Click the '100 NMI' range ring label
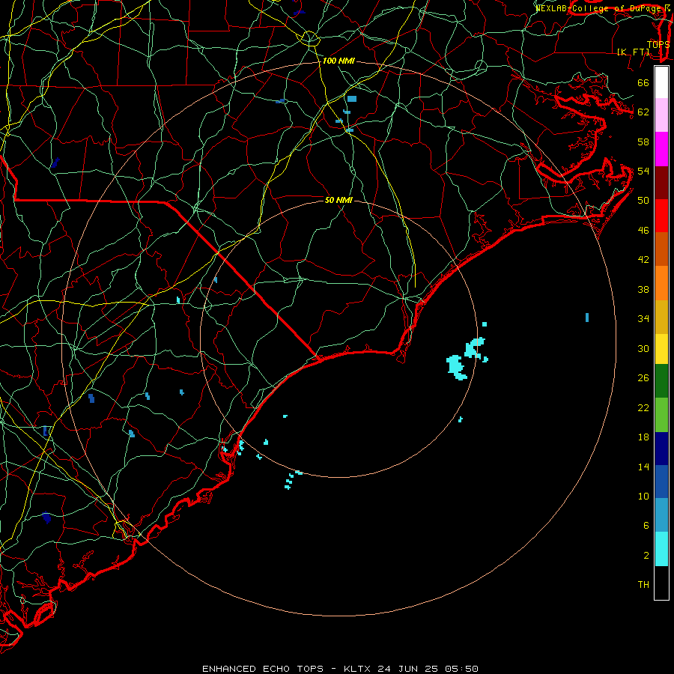The image size is (674, 674). pyautogui.click(x=338, y=61)
